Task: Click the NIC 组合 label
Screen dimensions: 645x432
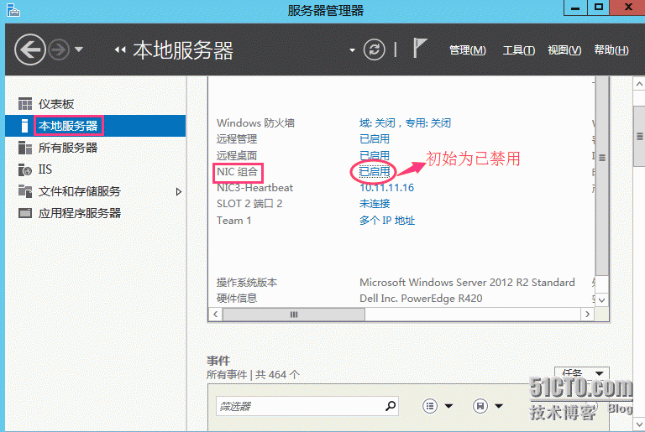Action: [x=238, y=172]
